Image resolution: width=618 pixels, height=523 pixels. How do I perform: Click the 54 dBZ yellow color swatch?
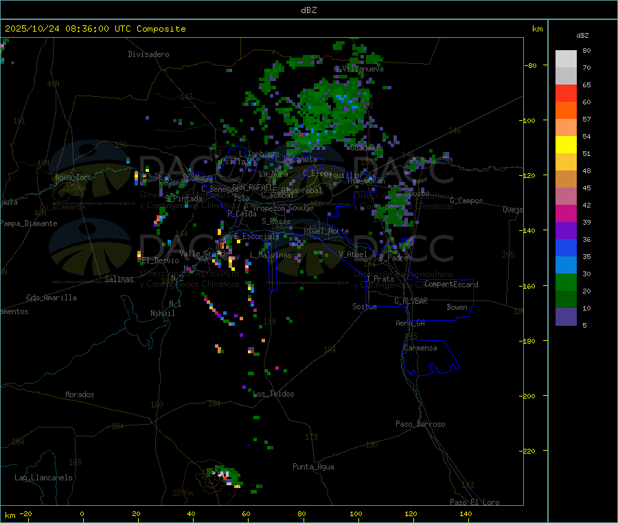pyautogui.click(x=566, y=145)
